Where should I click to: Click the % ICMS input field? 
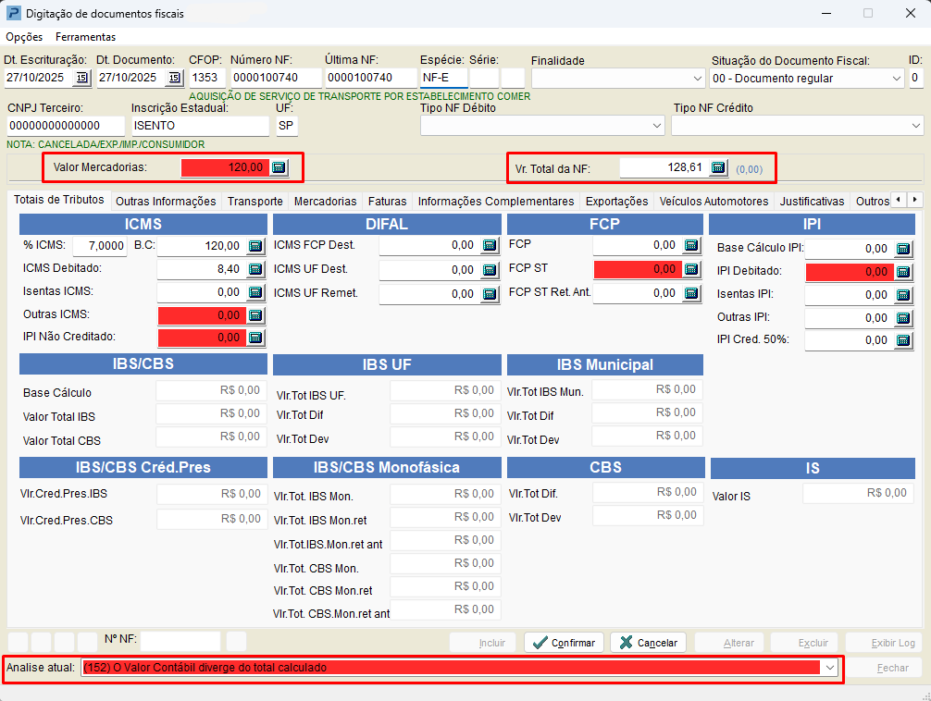101,246
